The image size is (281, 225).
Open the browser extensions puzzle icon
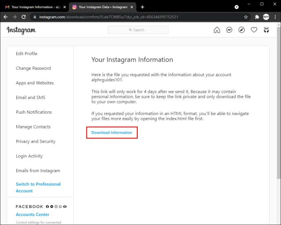click(257, 17)
